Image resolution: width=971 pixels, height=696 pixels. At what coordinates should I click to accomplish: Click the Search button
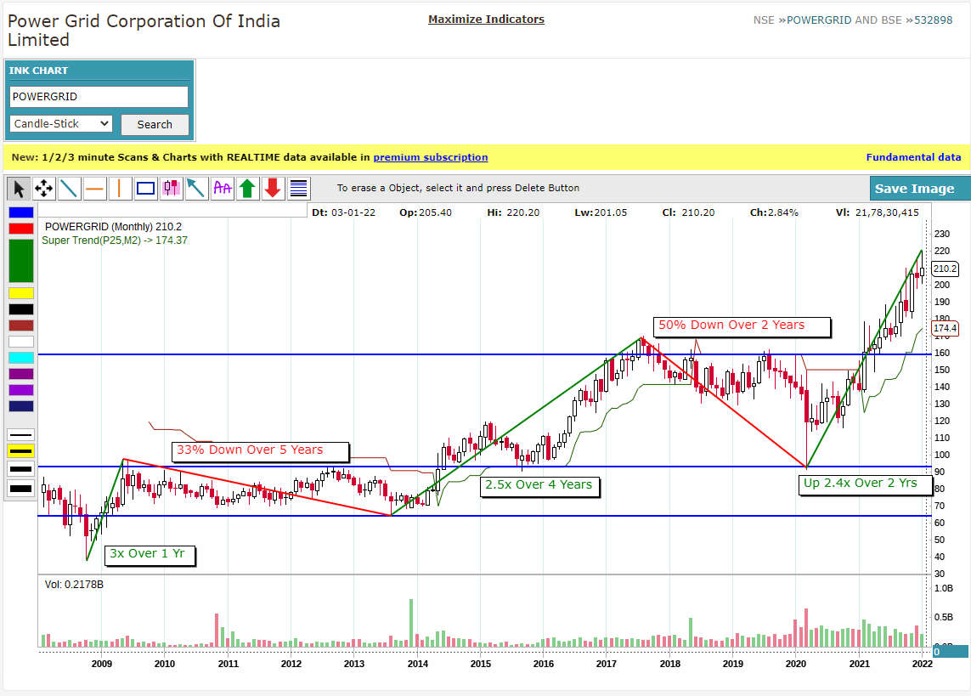coord(155,124)
